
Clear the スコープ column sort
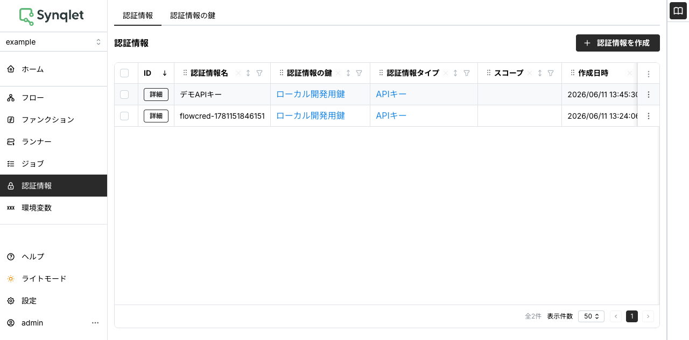(529, 73)
